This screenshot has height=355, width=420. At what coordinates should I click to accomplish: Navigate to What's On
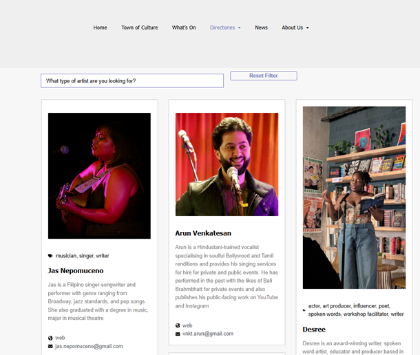184,28
